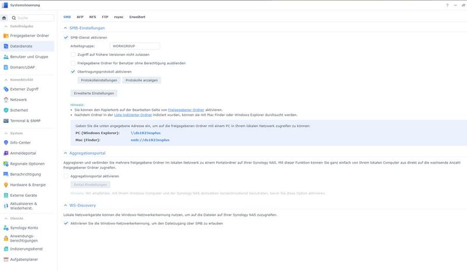Click Erweiterte Einstellungen button

click(94, 93)
